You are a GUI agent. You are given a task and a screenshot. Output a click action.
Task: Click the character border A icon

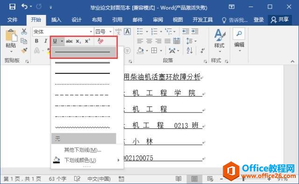coord(128,31)
